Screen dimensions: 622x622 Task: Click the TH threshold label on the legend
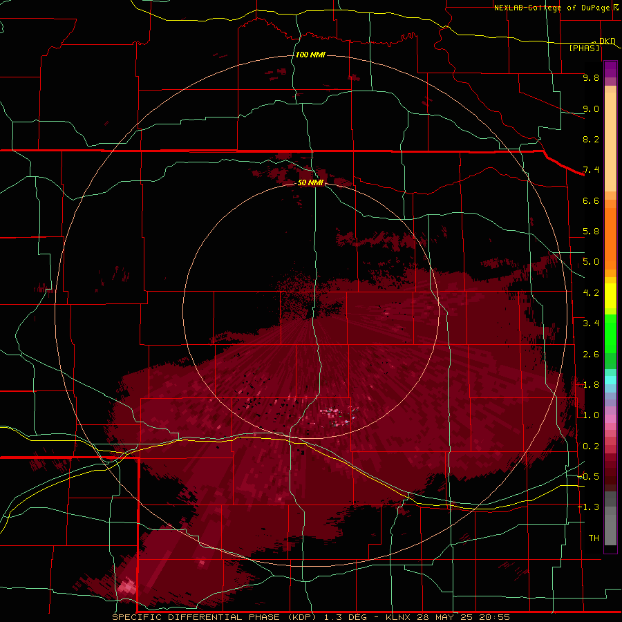pos(594,538)
